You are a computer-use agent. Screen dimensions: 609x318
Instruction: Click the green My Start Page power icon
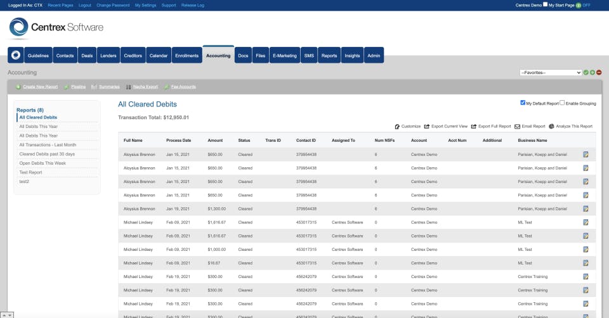pos(579,6)
